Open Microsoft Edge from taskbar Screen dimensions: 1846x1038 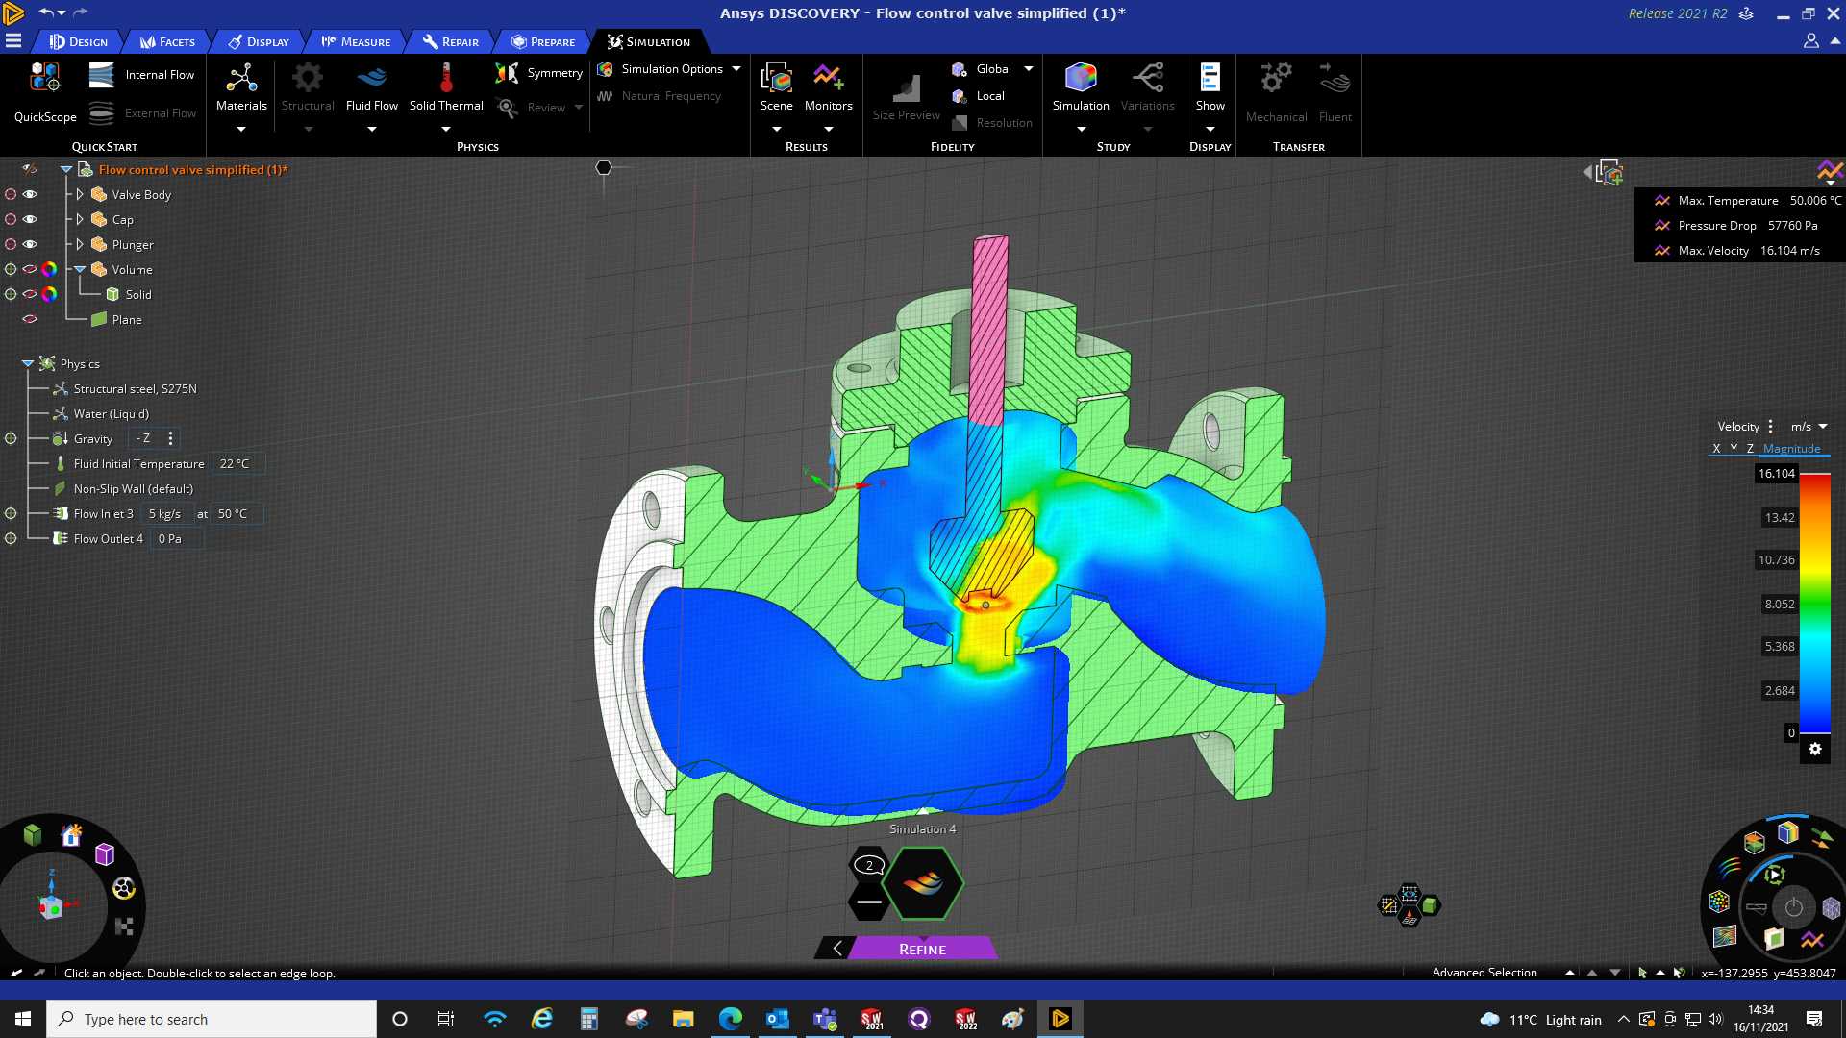(731, 1019)
